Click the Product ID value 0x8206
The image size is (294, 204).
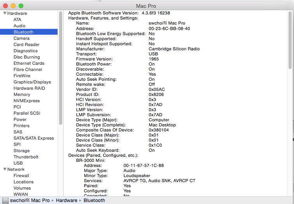pos(156,94)
